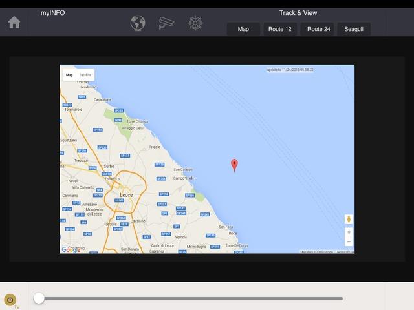Screen dimensions: 414x310
Task: Zoom in with the map plus button
Action: coord(349,232)
